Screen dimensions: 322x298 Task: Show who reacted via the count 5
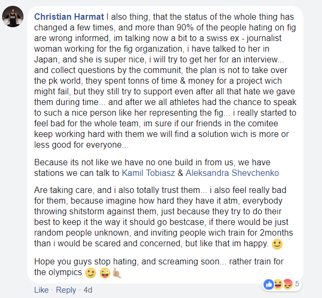pos(297,284)
